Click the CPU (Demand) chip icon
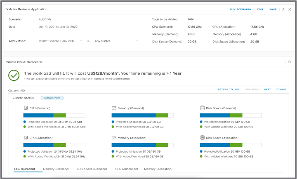The width and height of the screenshot is (297, 179). [26, 108]
